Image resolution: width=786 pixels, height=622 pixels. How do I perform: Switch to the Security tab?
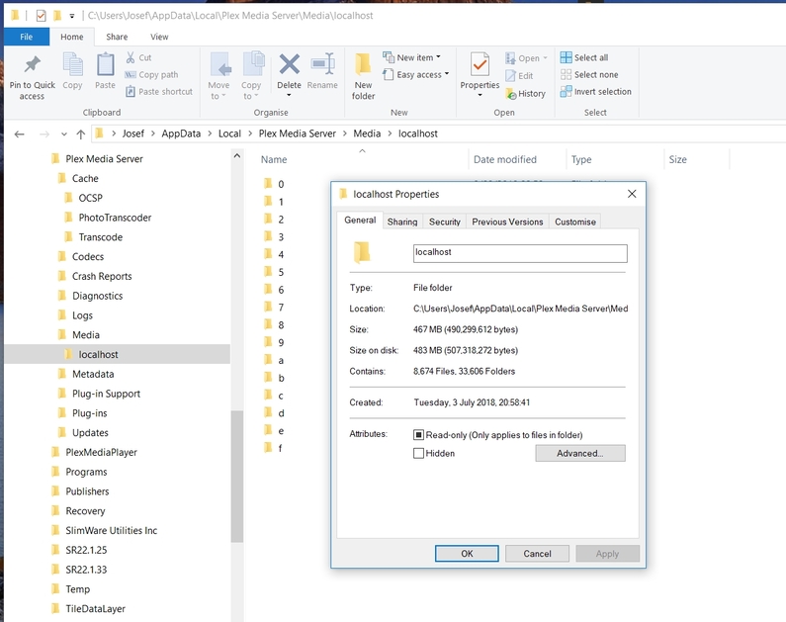(444, 222)
